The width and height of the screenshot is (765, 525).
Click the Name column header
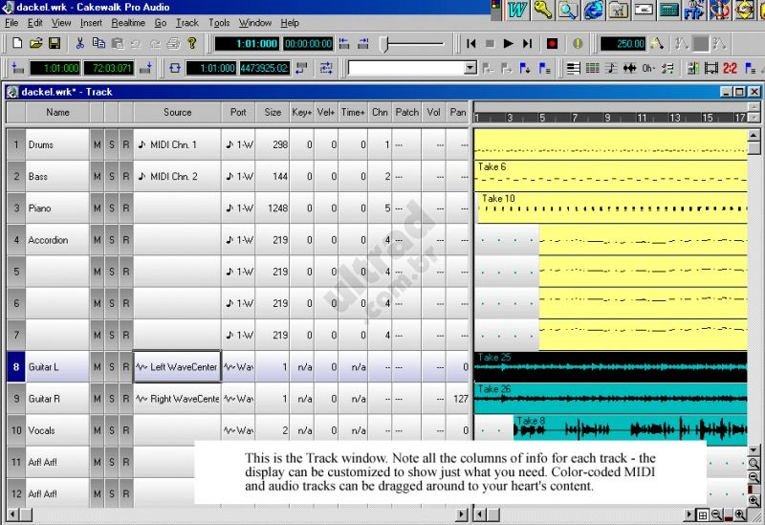pyautogui.click(x=57, y=112)
